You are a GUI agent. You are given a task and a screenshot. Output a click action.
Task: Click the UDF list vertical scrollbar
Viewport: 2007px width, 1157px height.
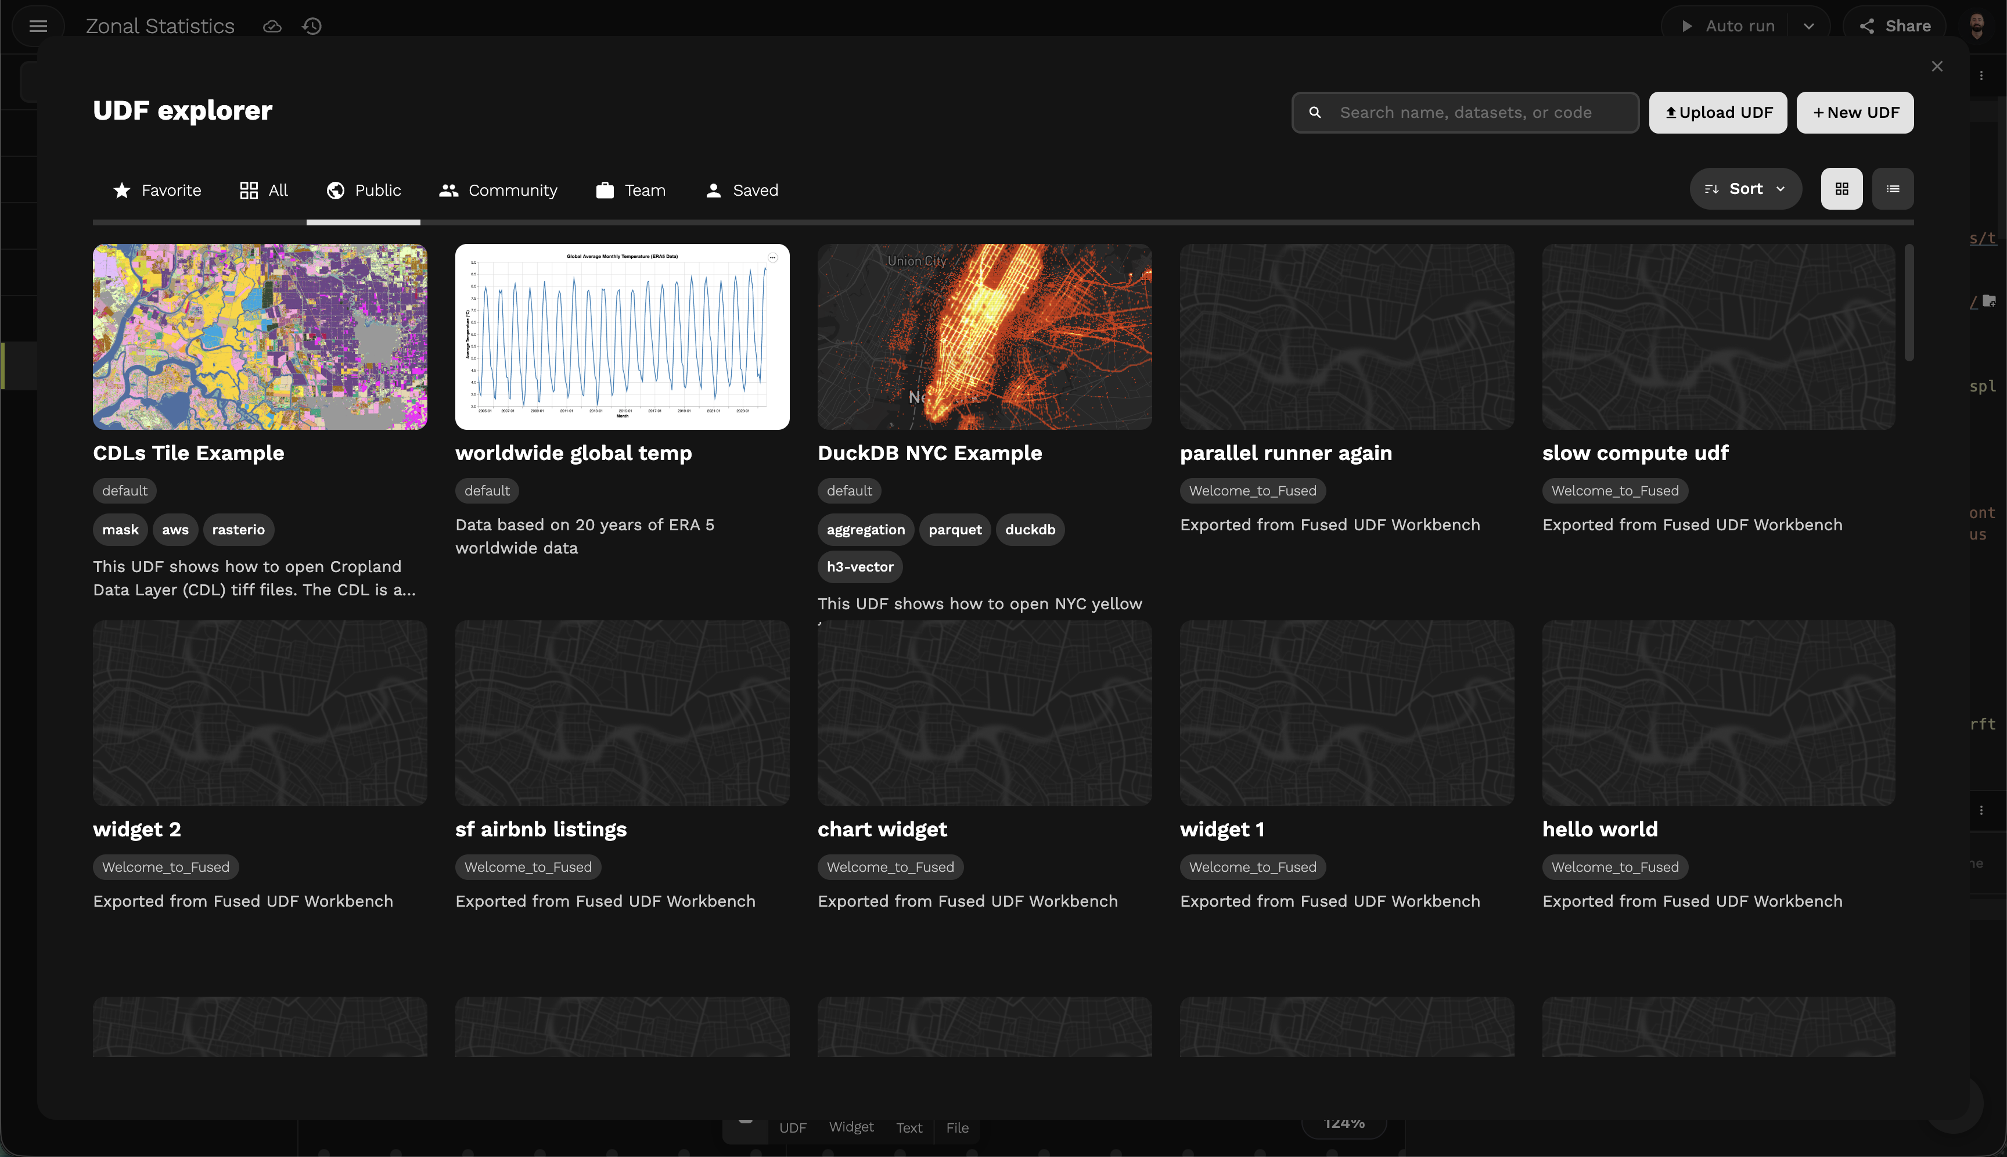coord(1908,303)
